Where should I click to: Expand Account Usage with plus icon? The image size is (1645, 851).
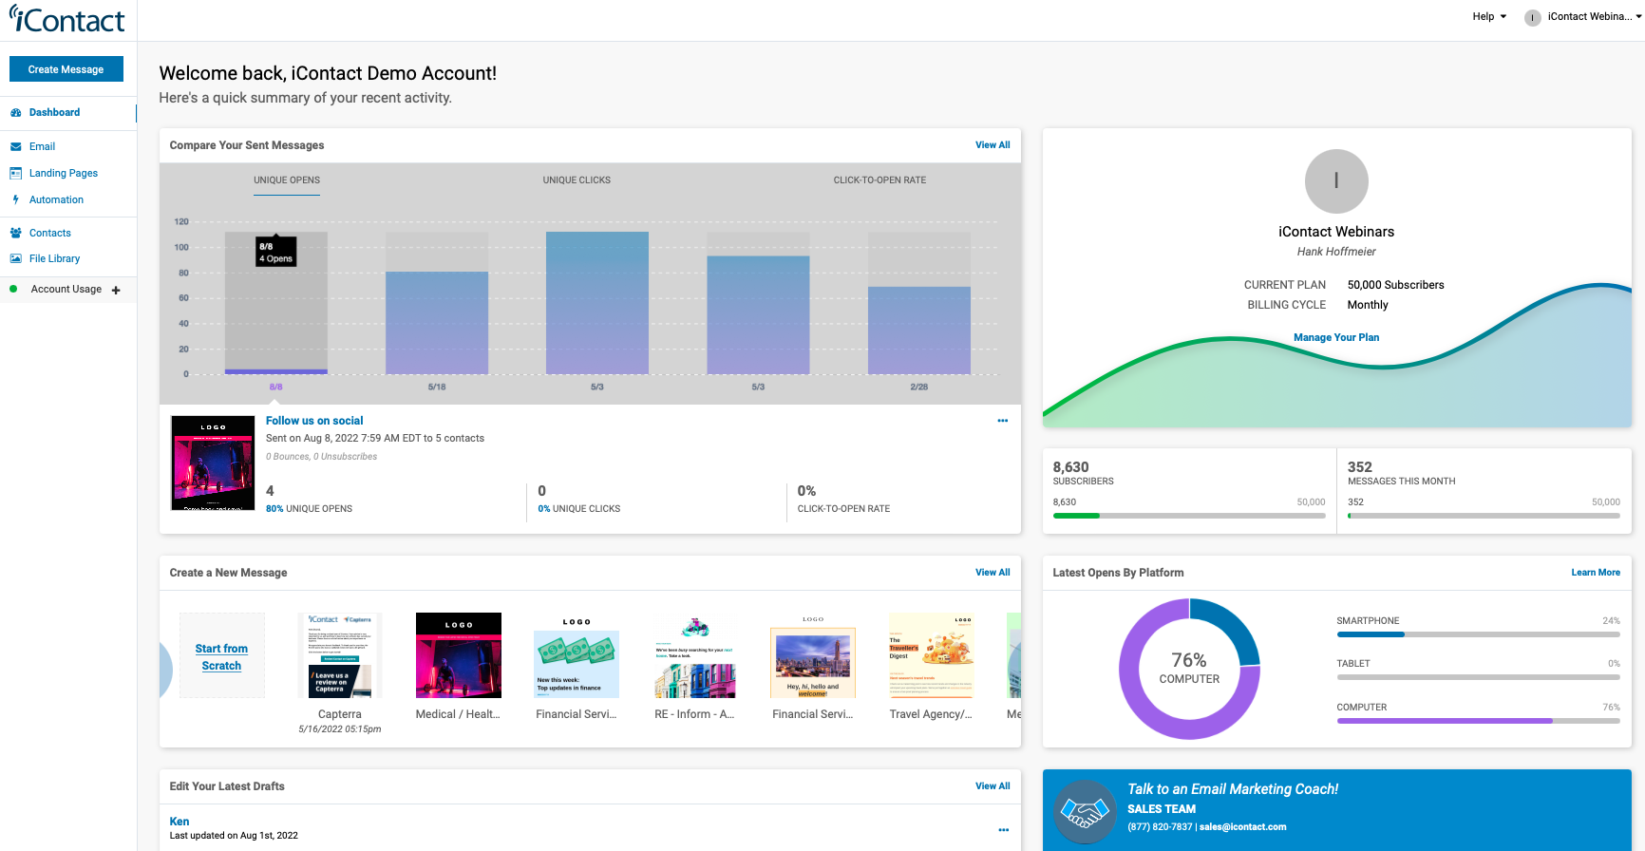116,291
